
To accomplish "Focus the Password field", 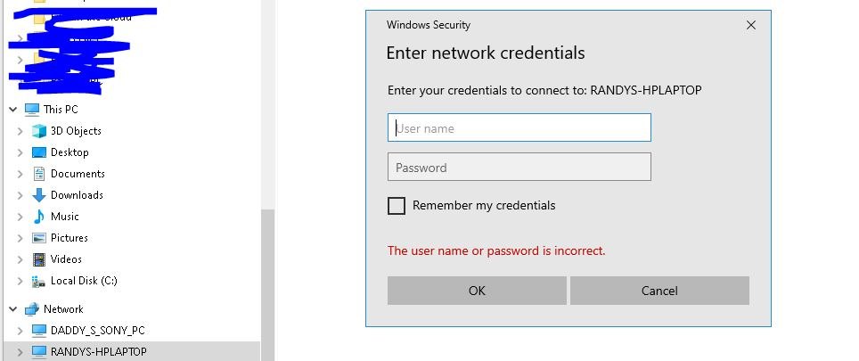I will tap(519, 167).
